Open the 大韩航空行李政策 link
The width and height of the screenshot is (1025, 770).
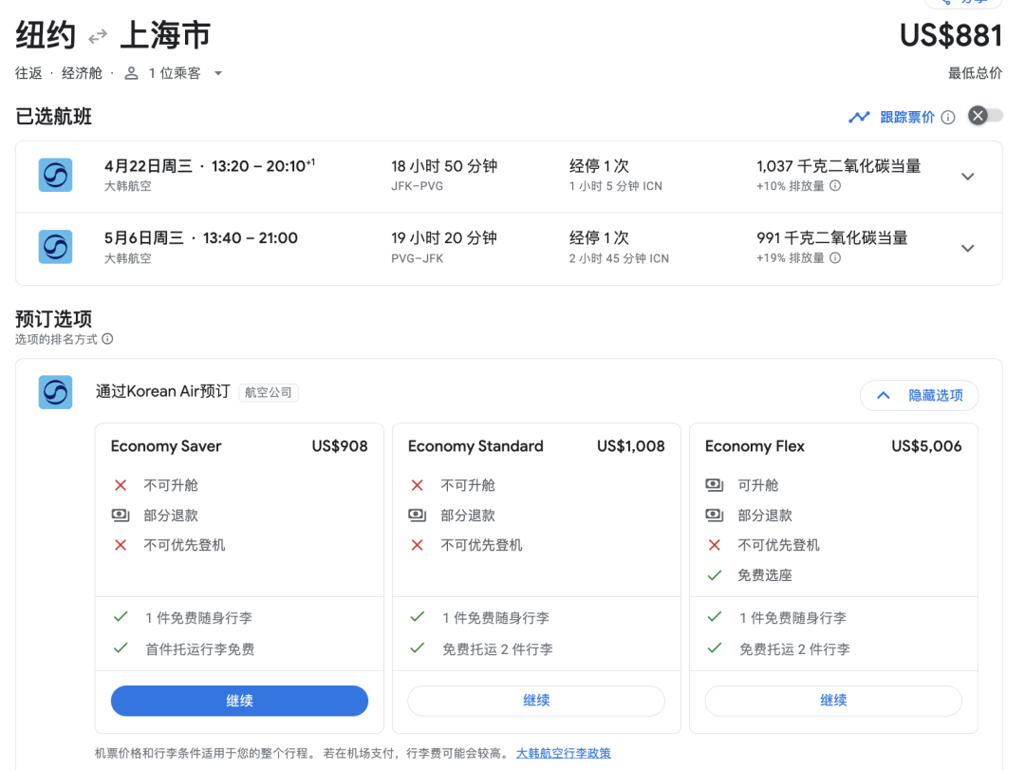(563, 753)
